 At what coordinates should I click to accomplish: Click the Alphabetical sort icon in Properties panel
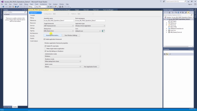(x=167, y=54)
